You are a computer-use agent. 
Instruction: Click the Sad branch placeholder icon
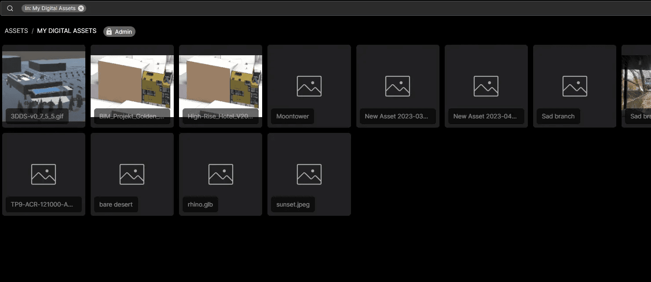point(574,86)
